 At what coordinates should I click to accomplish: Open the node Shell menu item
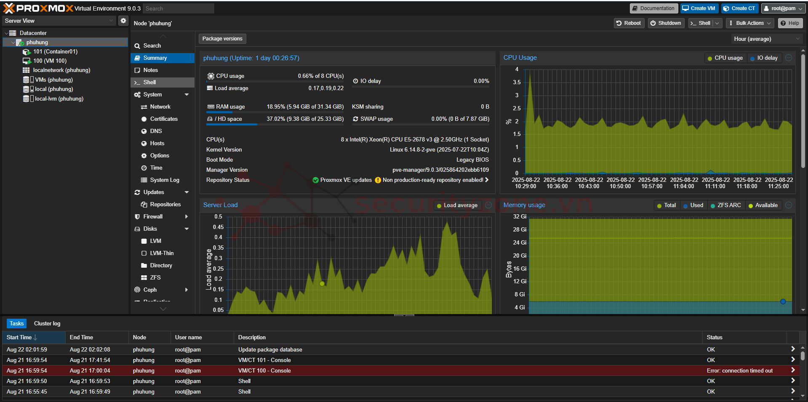tap(163, 82)
